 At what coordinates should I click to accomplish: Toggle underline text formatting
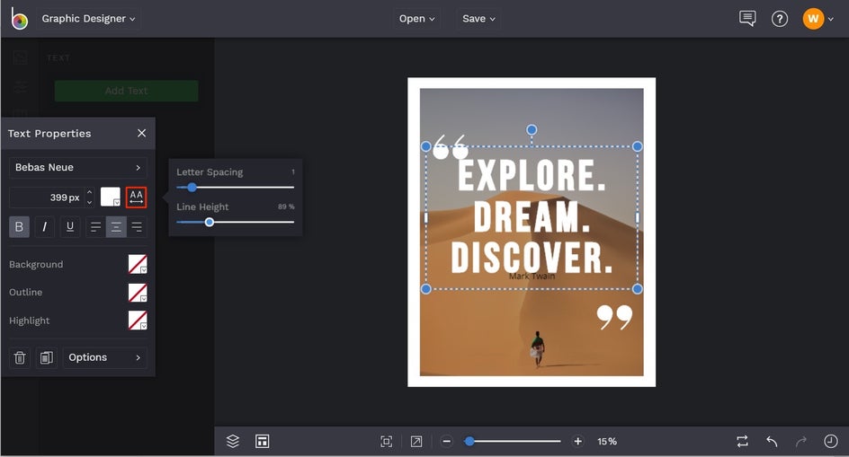click(x=69, y=227)
